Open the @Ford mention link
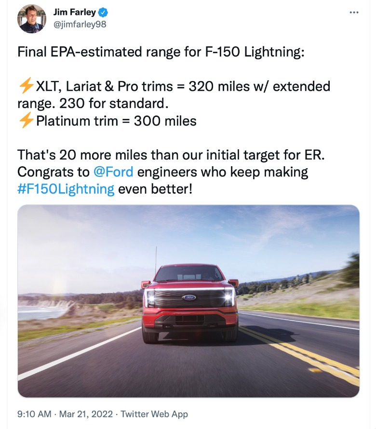Viewport: 376px width, 429px height. (x=112, y=172)
